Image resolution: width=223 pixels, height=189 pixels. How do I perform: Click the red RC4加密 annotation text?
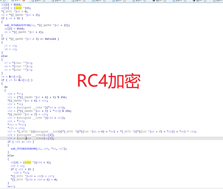pos(109,80)
